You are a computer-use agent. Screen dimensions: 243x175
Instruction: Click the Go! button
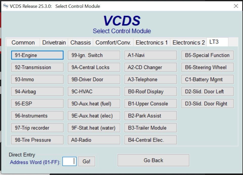(87, 161)
